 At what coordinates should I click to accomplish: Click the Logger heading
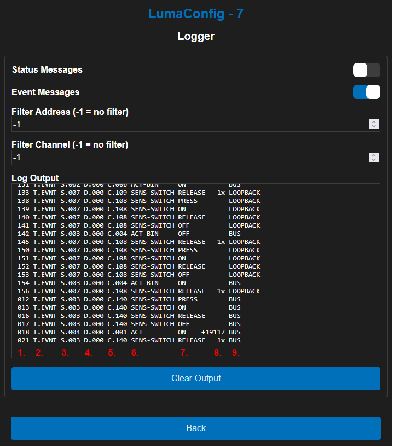(x=196, y=36)
